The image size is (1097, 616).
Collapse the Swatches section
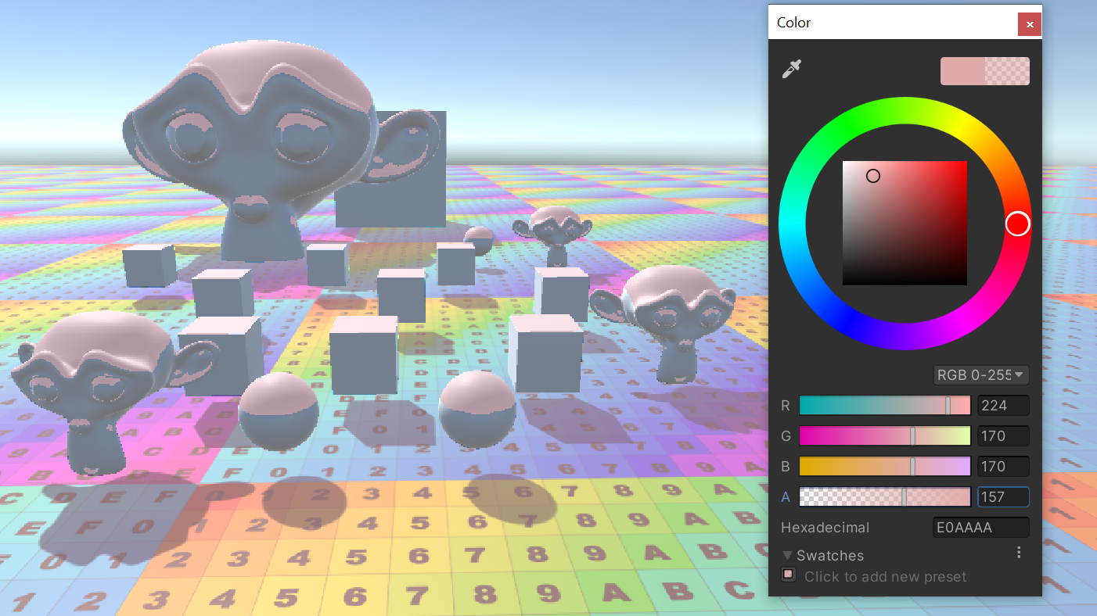pyautogui.click(x=788, y=555)
